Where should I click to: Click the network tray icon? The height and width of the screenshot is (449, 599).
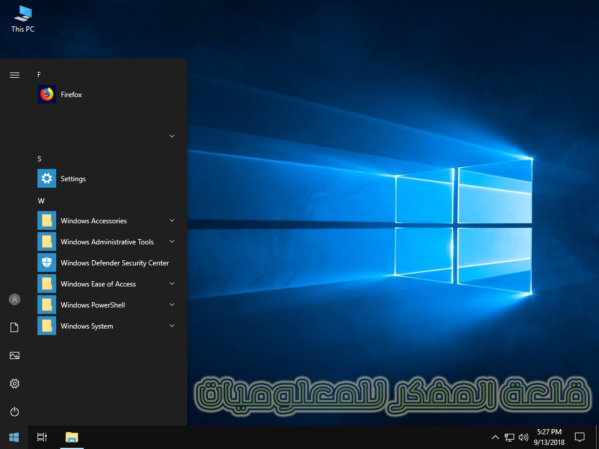(x=510, y=437)
